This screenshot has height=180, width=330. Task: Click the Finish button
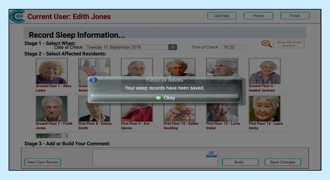pyautogui.click(x=295, y=16)
